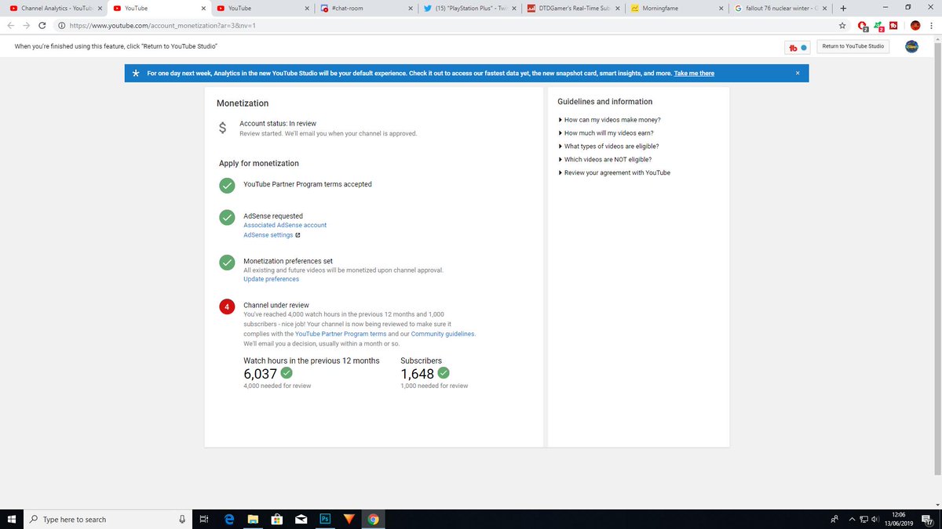Open the YouTube channel avatar menu
The height and width of the screenshot is (529, 942).
[x=912, y=47]
